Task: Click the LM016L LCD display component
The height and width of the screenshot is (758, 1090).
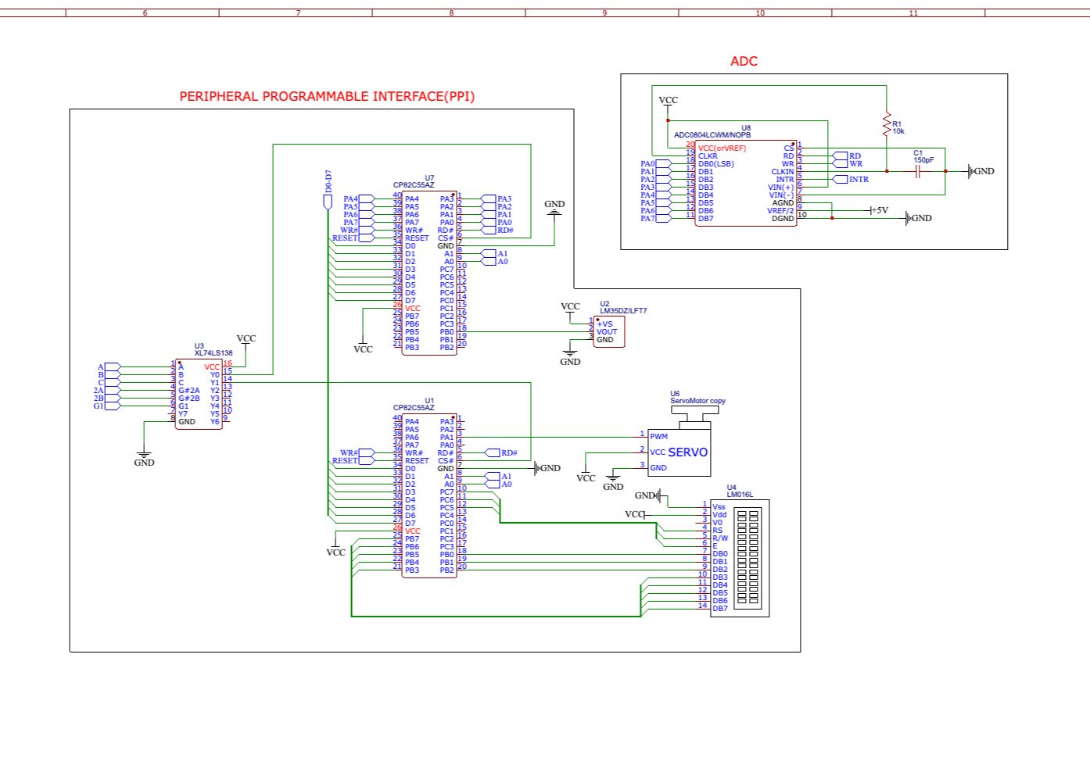Action: (x=739, y=557)
